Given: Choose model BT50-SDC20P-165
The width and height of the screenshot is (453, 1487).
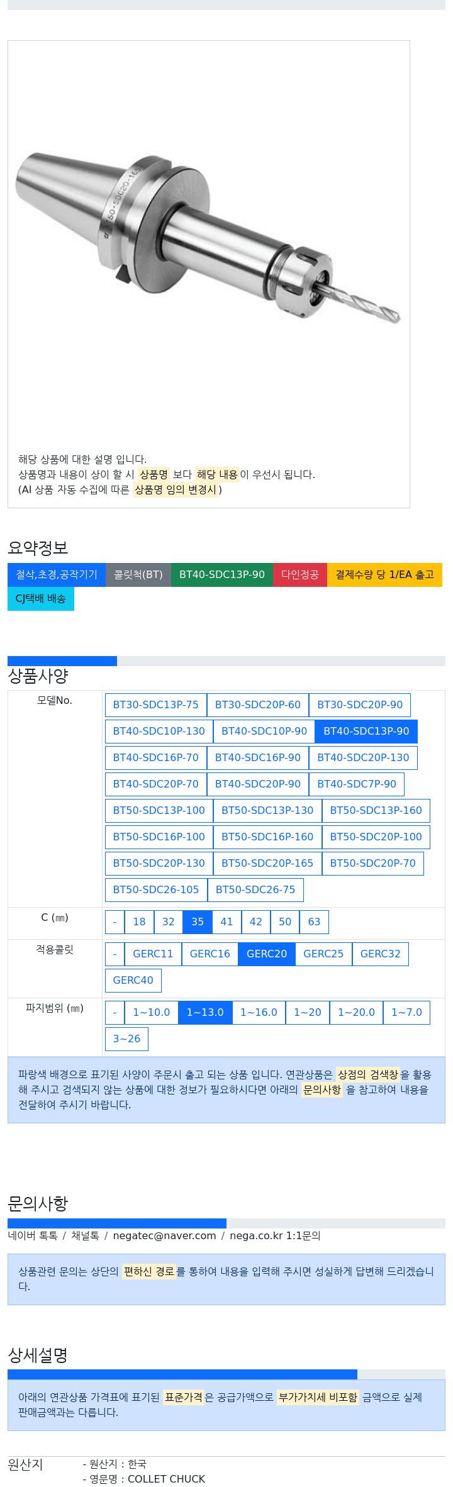Looking at the screenshot, I should 267,864.
